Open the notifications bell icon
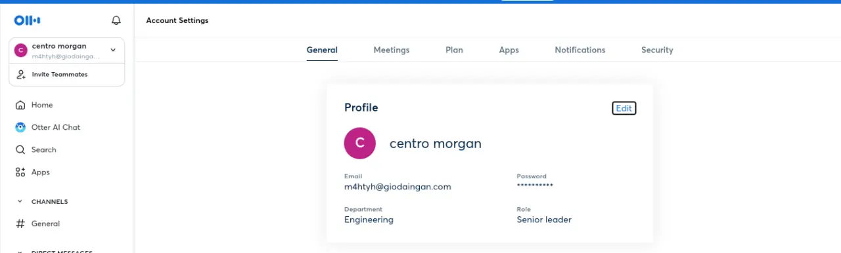 coord(116,20)
